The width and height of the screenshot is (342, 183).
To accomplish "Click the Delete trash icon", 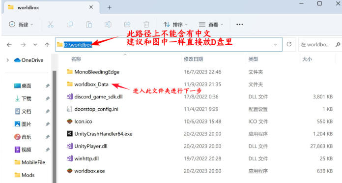I will [x=146, y=25].
